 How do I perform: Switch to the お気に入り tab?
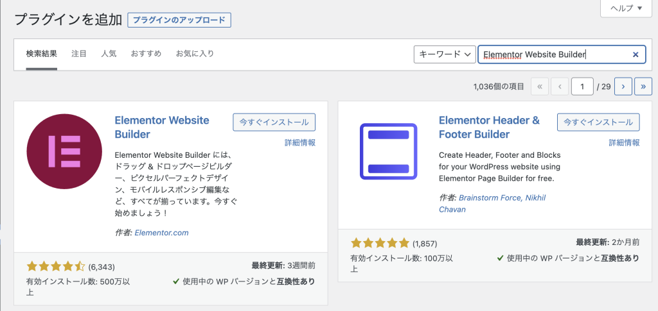click(x=195, y=54)
